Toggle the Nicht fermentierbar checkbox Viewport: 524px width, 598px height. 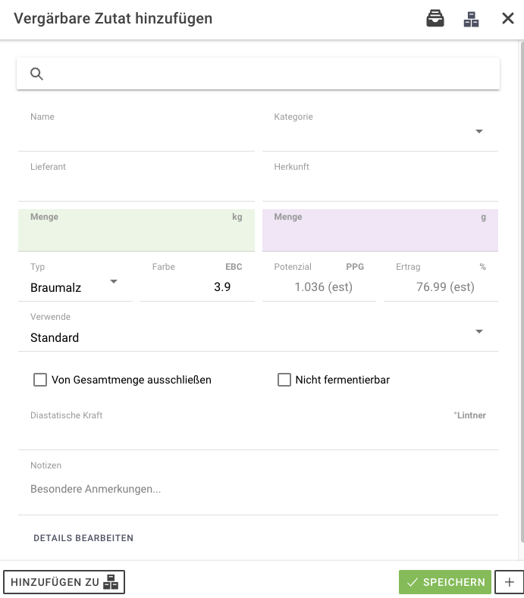(x=284, y=380)
